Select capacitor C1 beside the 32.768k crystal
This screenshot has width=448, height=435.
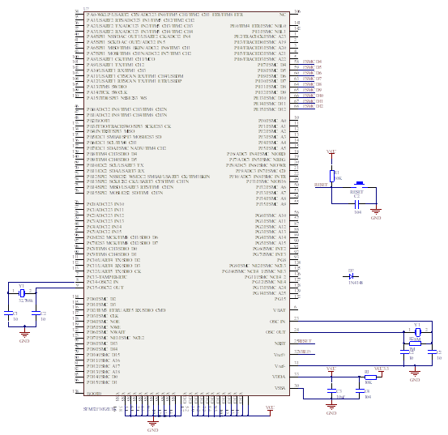point(8,313)
